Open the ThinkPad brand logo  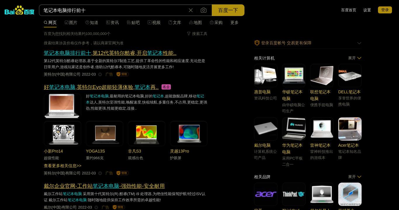coord(294,194)
